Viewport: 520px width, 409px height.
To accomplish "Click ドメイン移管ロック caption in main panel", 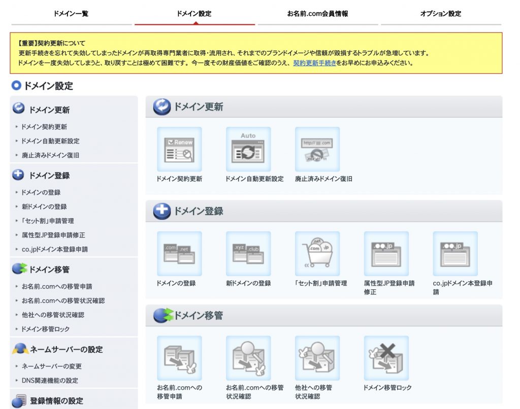I will [387, 388].
